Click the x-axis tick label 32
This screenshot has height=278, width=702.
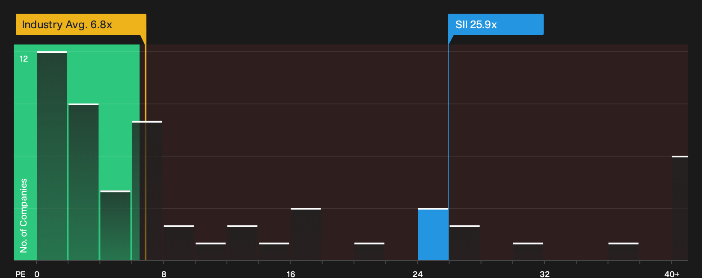tap(544, 274)
